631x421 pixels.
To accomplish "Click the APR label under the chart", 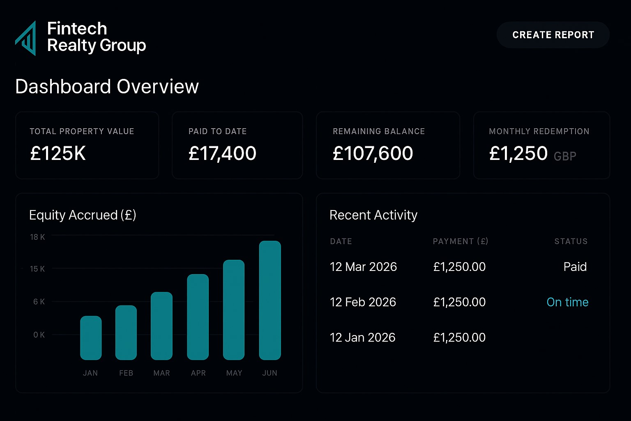I will (198, 373).
